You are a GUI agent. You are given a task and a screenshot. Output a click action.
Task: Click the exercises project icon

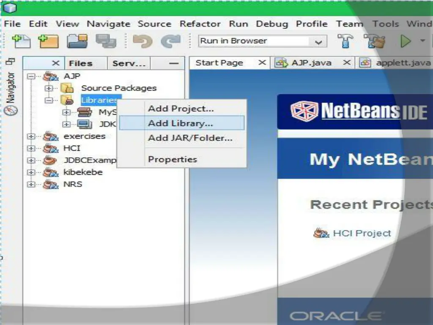[x=51, y=136]
